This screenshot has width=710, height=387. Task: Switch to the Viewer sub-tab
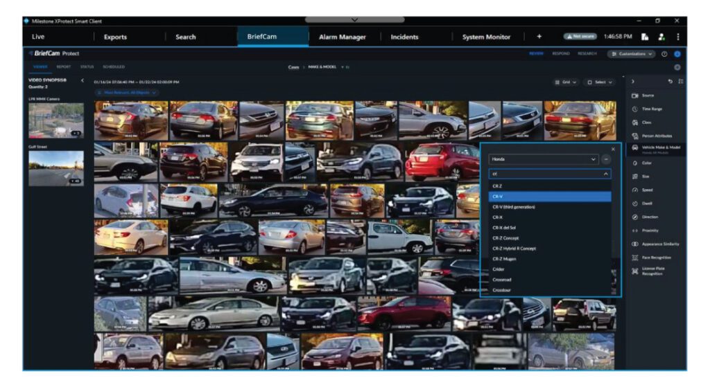click(40, 67)
